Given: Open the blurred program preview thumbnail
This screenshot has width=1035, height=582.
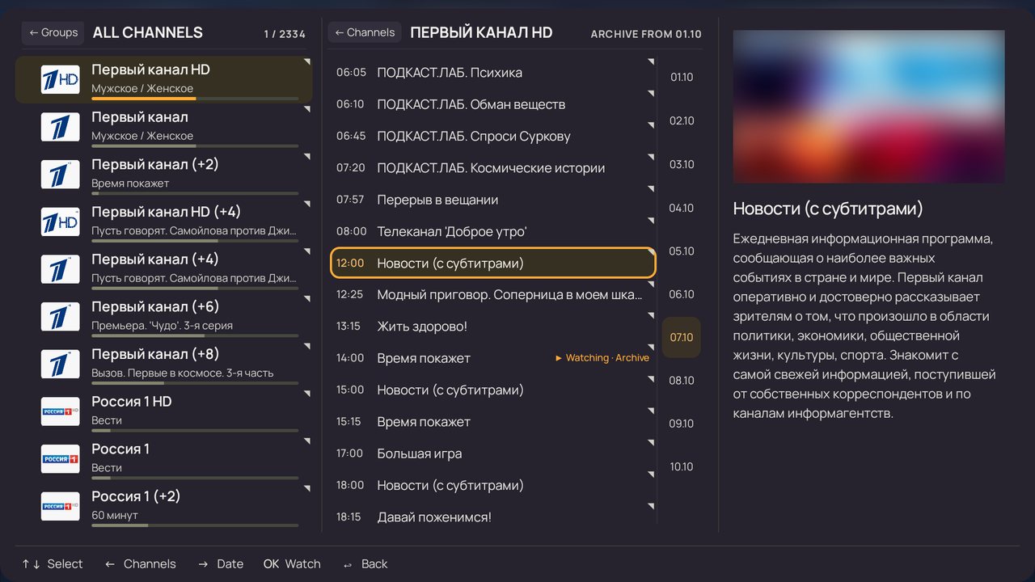Looking at the screenshot, I should [x=868, y=107].
